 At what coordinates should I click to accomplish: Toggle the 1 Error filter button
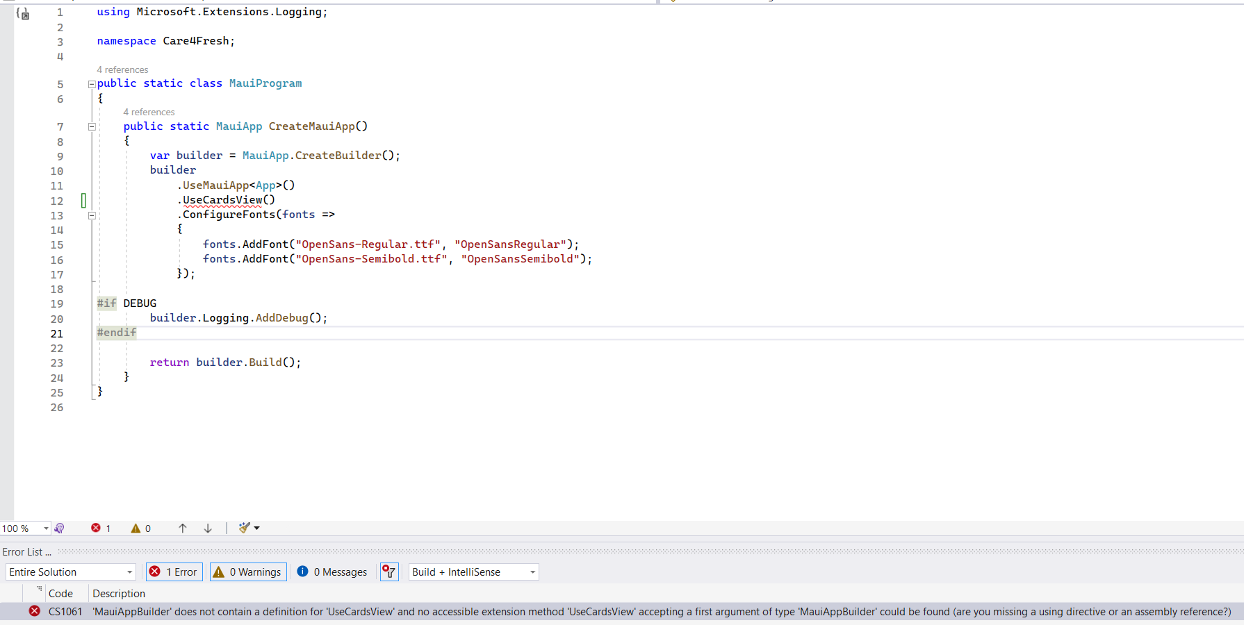[174, 572]
